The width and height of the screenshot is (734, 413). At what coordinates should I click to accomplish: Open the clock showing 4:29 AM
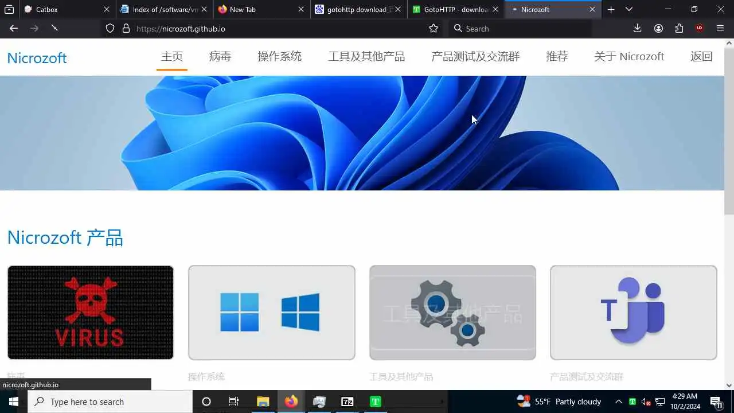tap(685, 402)
